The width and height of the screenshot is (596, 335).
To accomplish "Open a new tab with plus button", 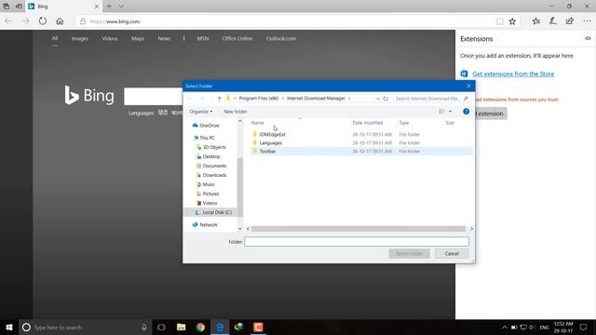I will click(x=109, y=7).
